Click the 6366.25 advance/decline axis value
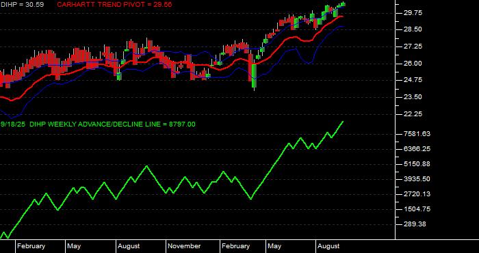This screenshot has width=479, height=253. tap(417, 149)
